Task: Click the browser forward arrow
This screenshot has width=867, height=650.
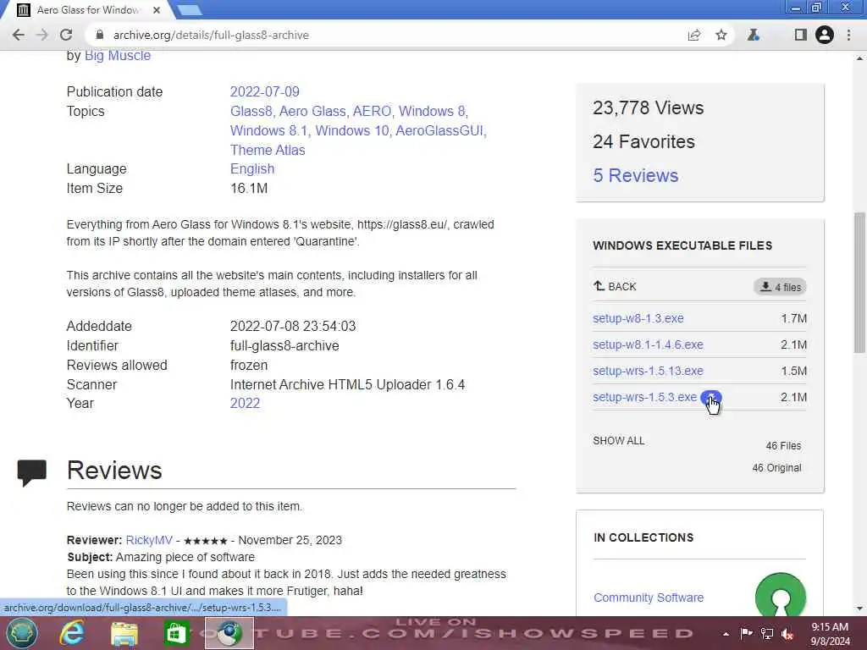Action: coord(42,35)
